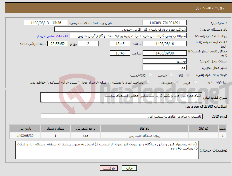Click the شرح کلی نیاز description textarea
The image size is (232, 176).
tap(121, 97)
